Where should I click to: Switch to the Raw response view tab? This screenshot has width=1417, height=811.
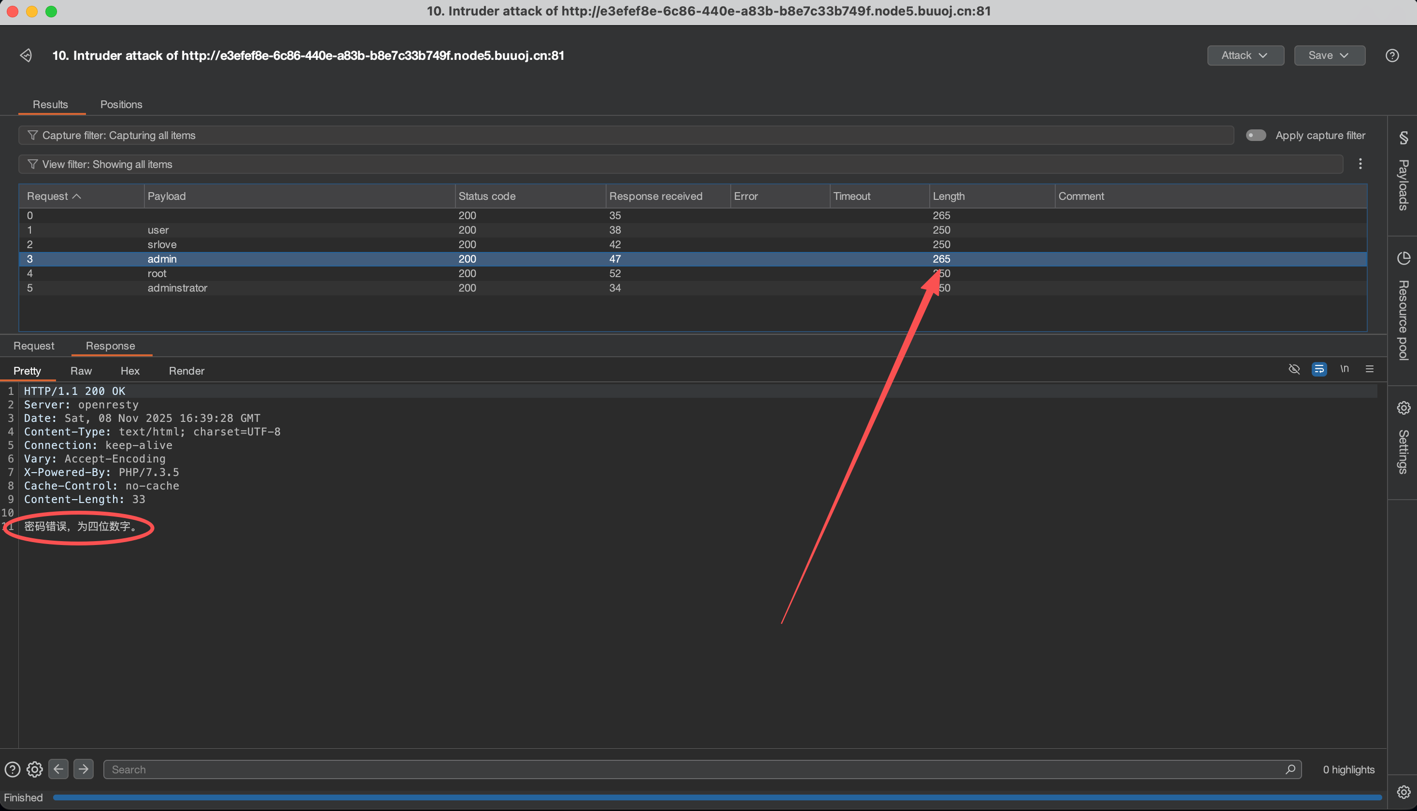(x=81, y=371)
